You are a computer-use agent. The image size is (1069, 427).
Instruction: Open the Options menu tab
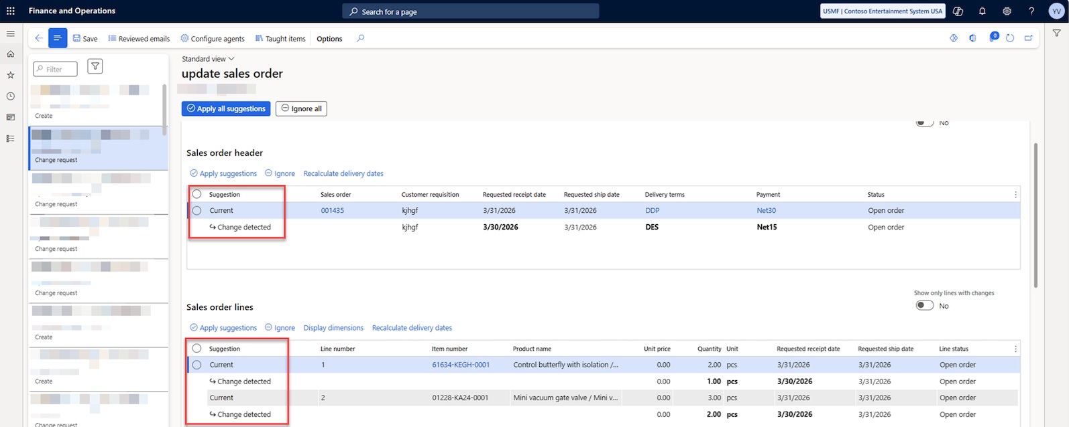(329, 39)
